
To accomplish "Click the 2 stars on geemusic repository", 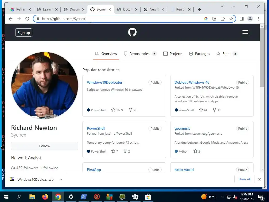I will (x=197, y=151).
